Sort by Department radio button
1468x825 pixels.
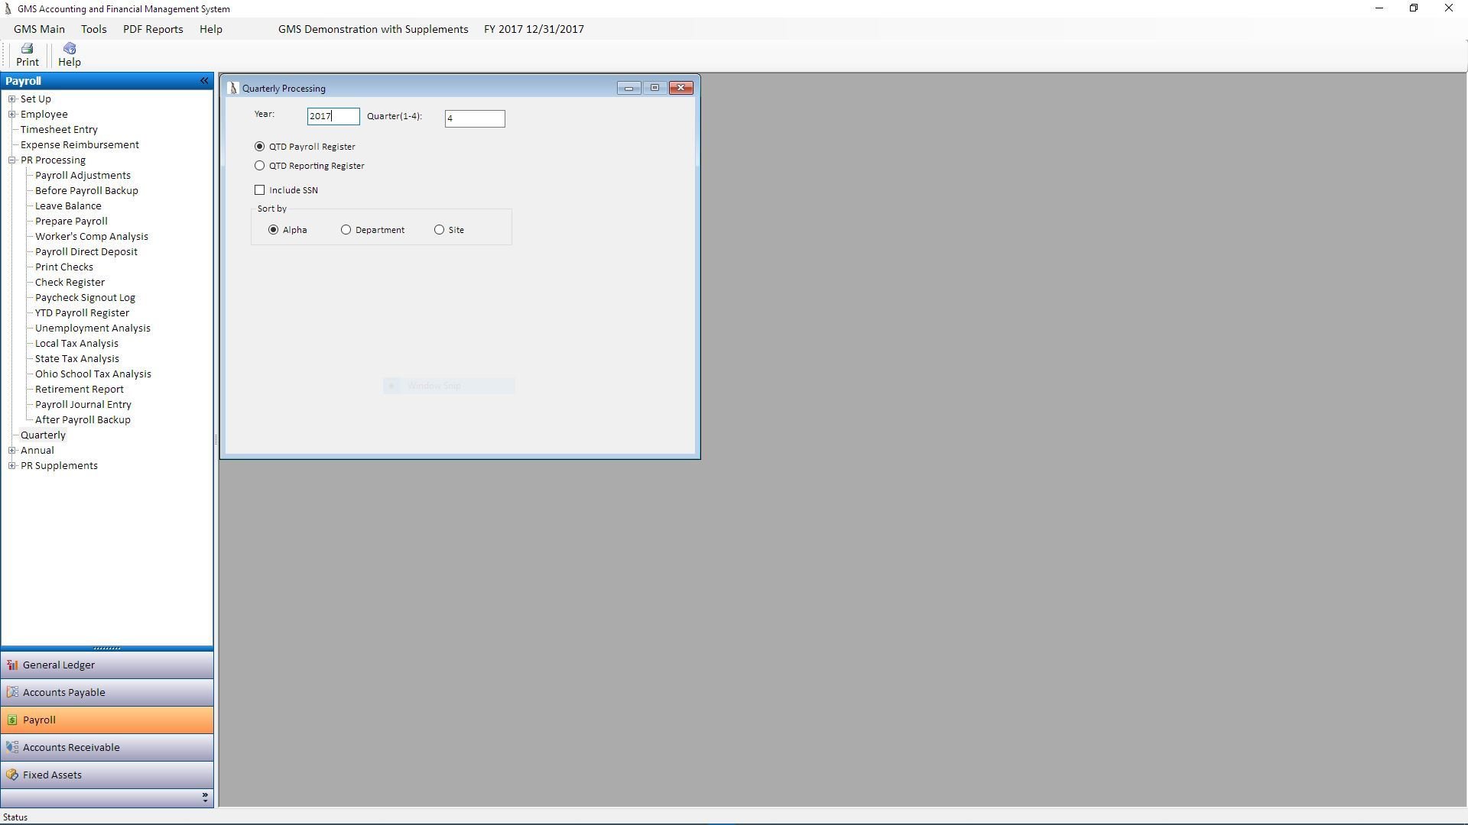tap(346, 230)
